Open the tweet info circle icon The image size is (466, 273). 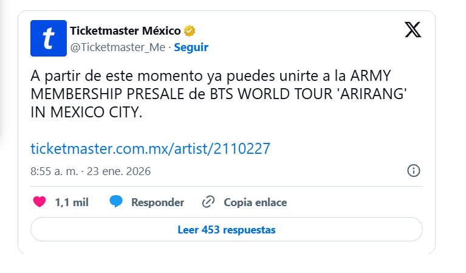(x=413, y=170)
